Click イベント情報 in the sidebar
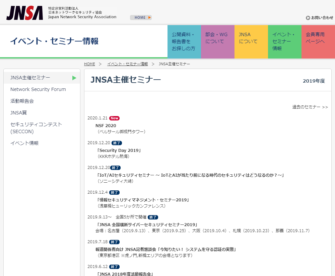This screenshot has height=276, width=335. tap(24, 143)
